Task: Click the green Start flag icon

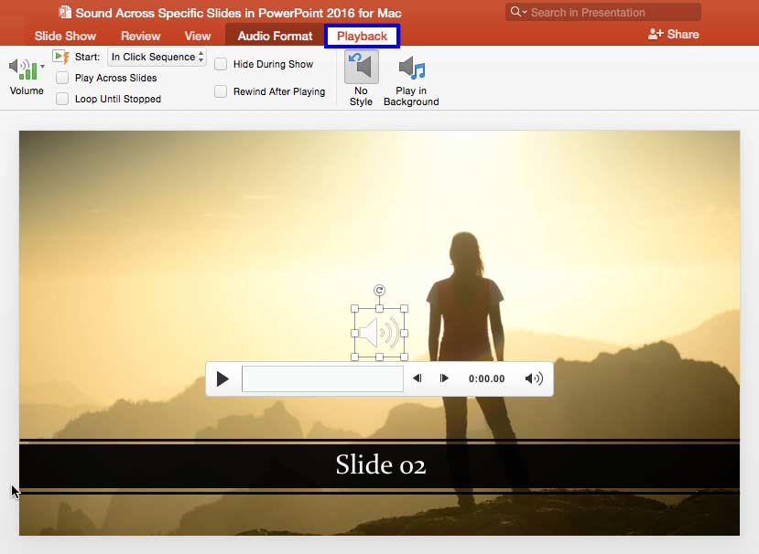Action: 59,56
